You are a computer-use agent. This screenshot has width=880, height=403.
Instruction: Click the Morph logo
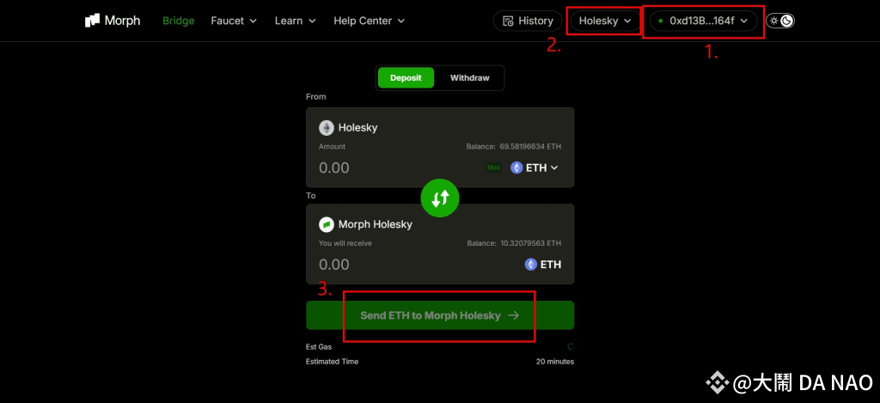click(113, 21)
